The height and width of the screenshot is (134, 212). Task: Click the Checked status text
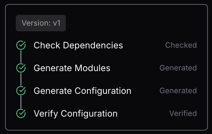pos(181,45)
